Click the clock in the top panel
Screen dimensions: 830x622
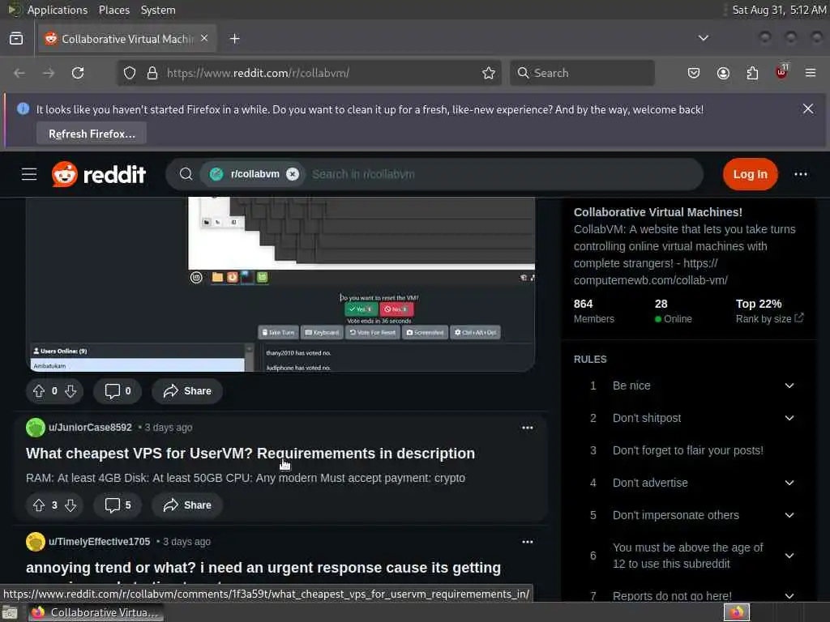pyautogui.click(x=779, y=10)
